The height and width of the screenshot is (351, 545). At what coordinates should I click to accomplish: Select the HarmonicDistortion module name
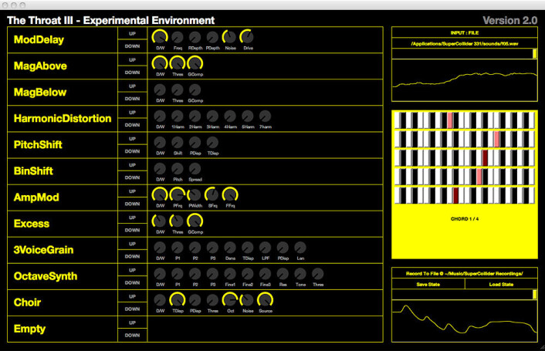pyautogui.click(x=63, y=118)
